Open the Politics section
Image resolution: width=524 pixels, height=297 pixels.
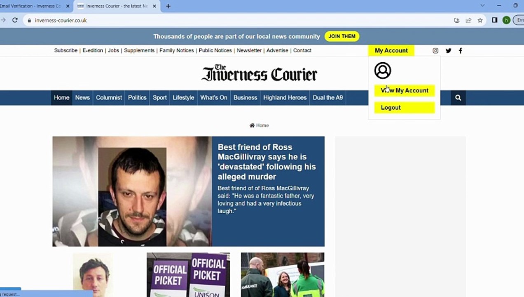click(137, 98)
